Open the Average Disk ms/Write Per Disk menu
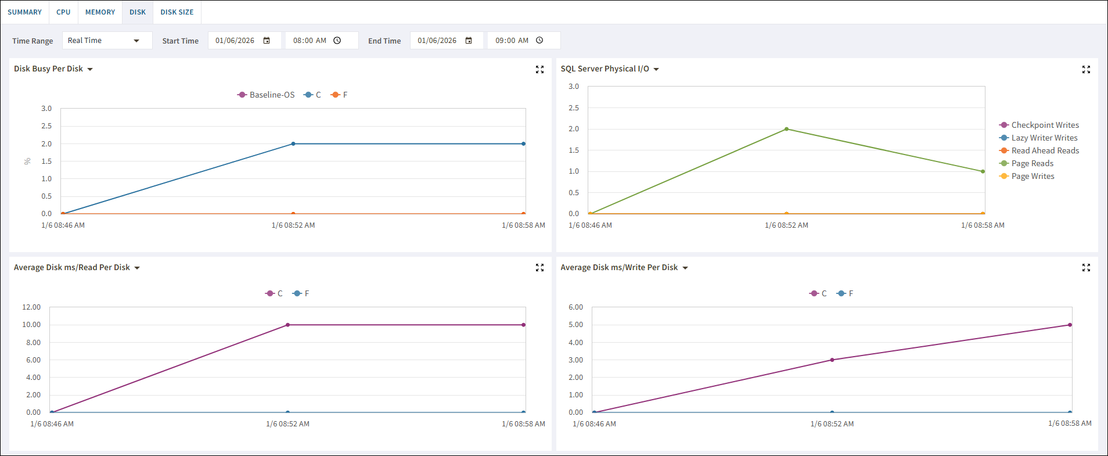This screenshot has width=1108, height=456. pos(685,268)
